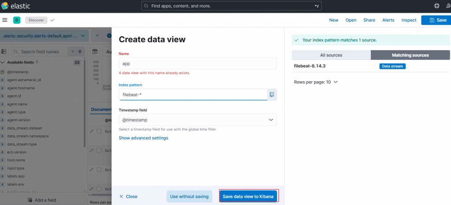Click Add a field button
Viewport: 451px width, 205px height.
coord(43,200)
